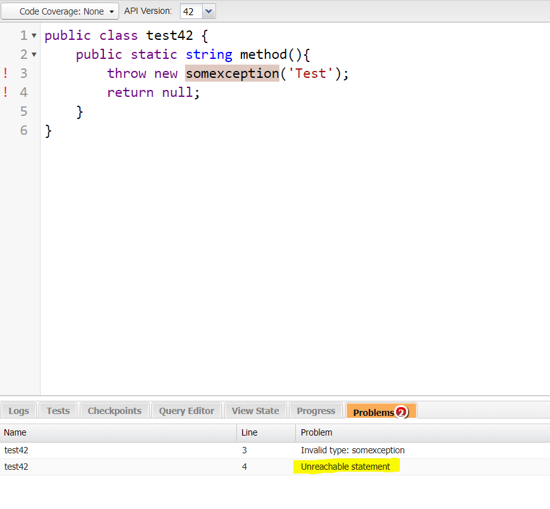Click line number 3 in the gutter
Image resolution: width=550 pixels, height=509 pixels.
click(23, 73)
